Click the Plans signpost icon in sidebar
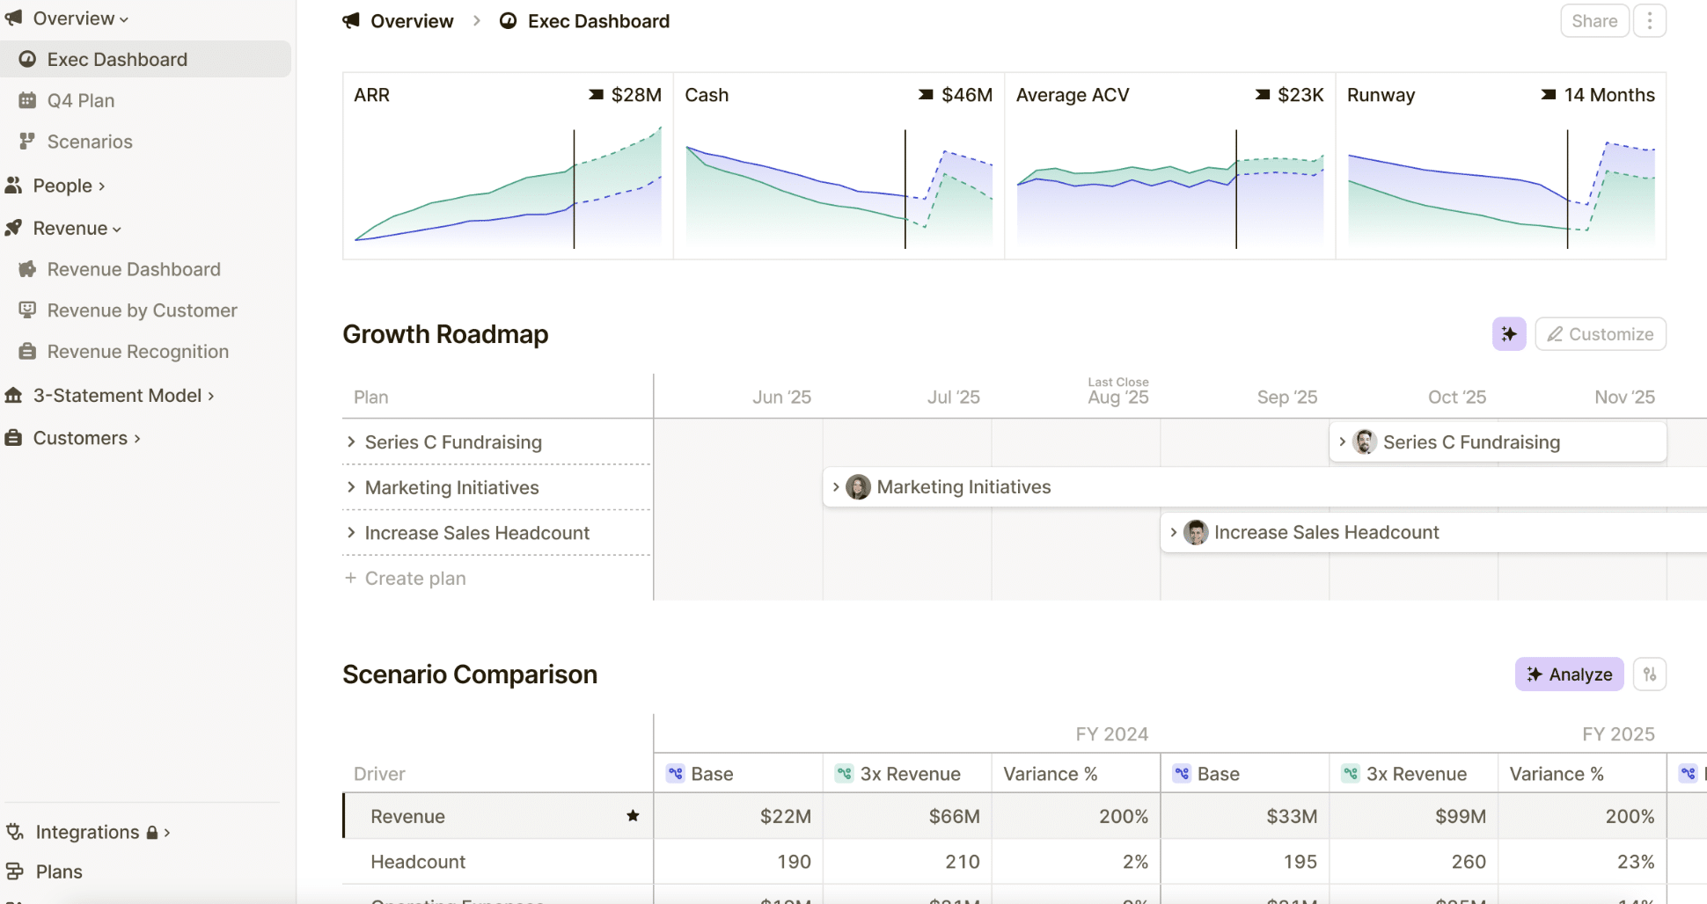The image size is (1707, 904). 15,871
